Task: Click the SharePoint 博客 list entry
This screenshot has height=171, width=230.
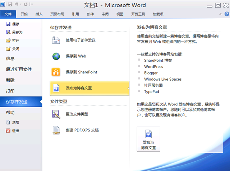Action: [158, 61]
